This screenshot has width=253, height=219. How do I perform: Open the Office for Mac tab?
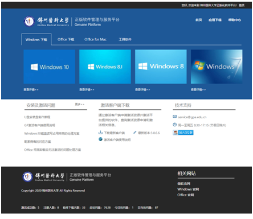point(95,39)
